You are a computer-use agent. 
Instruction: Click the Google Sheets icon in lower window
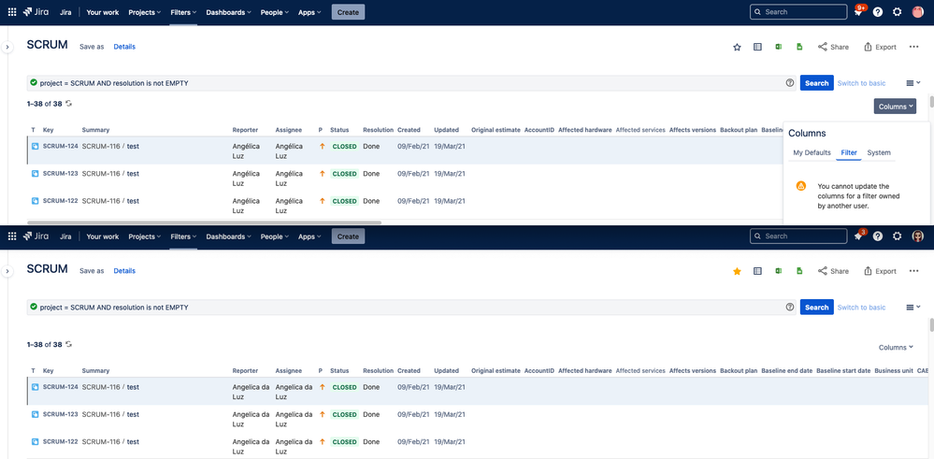pyautogui.click(x=799, y=271)
